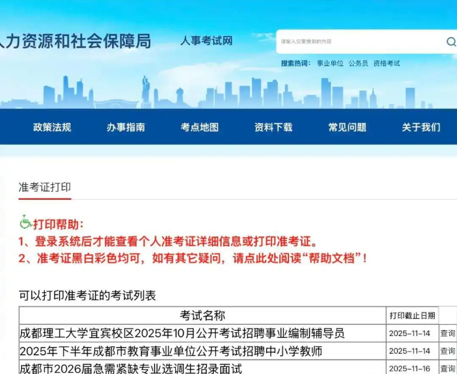This screenshot has width=457, height=374.
Task: Choose the 资格考试 hot search keyword
Action: pyautogui.click(x=386, y=64)
